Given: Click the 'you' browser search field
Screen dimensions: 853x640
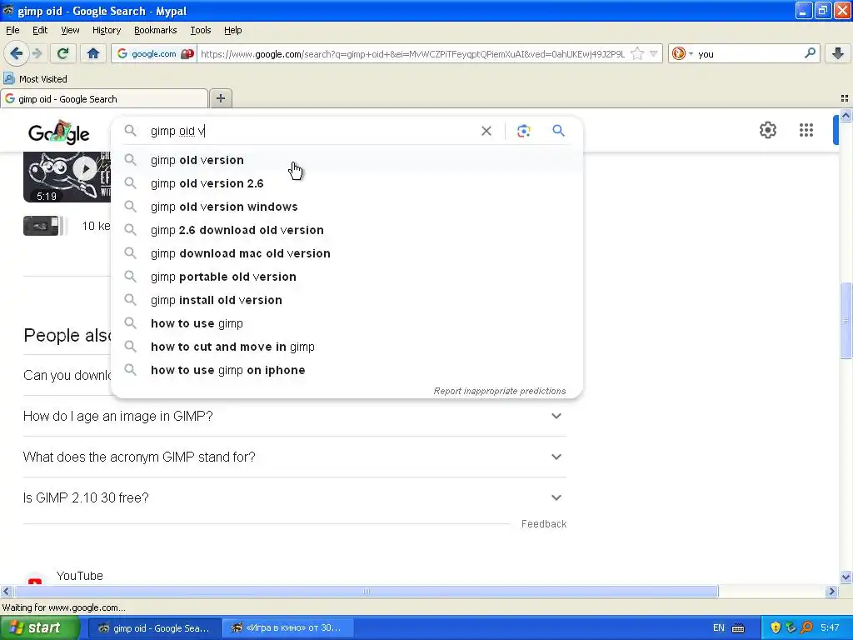Looking at the screenshot, I should pos(749,53).
